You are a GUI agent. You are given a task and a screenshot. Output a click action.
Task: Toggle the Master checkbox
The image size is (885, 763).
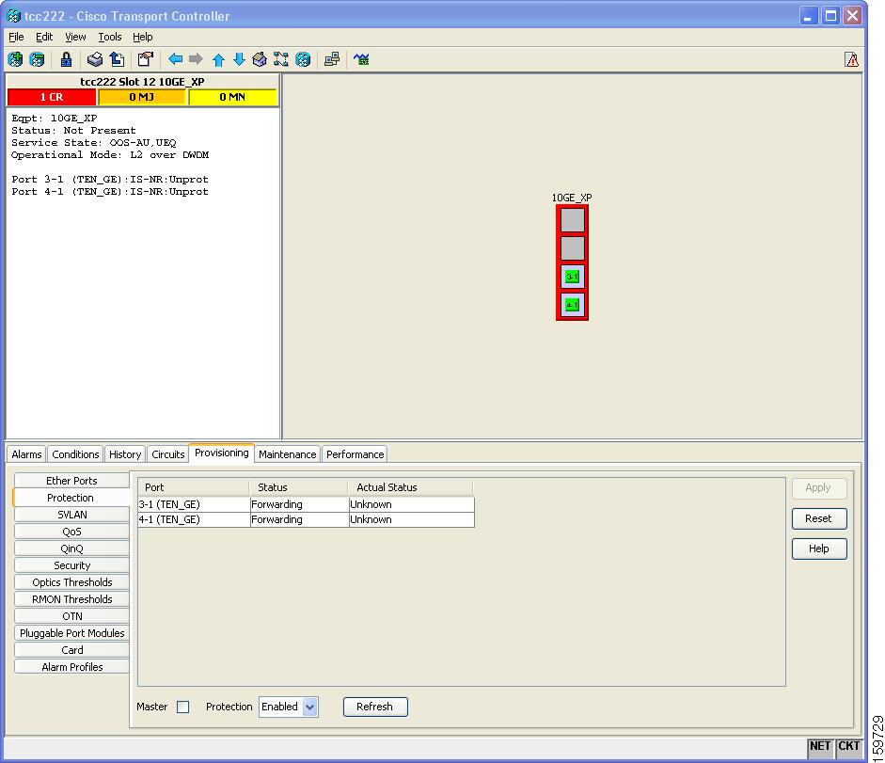[x=182, y=707]
